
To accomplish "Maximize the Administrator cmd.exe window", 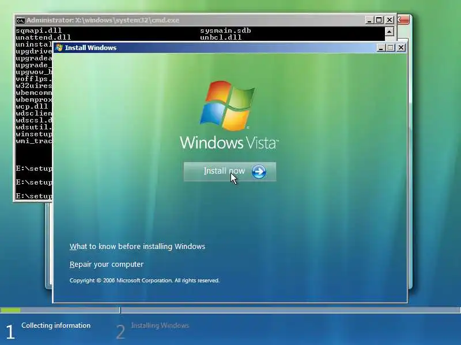I will coord(379,20).
